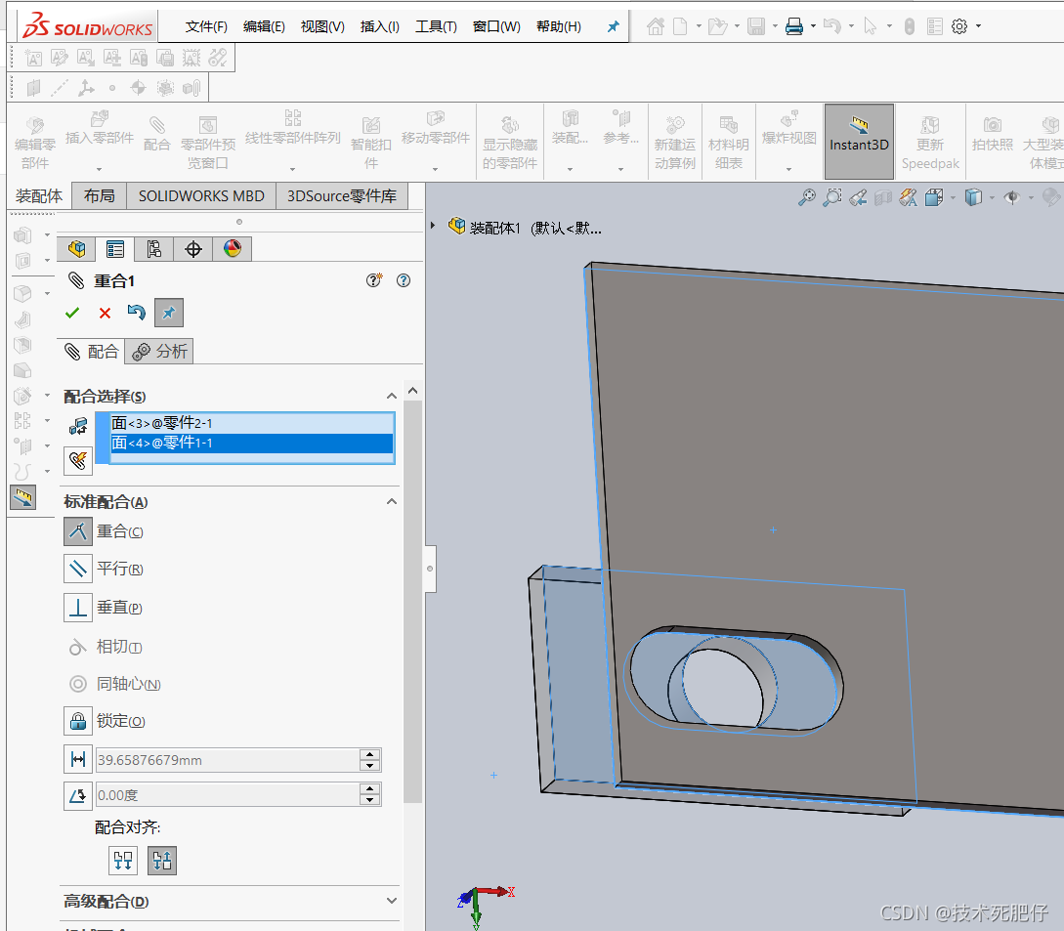Open the 分析 tab in mate panel

[159, 352]
